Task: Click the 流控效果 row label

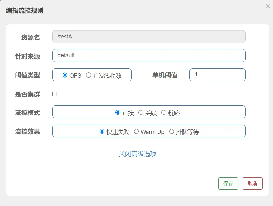Action: [x=28, y=132]
